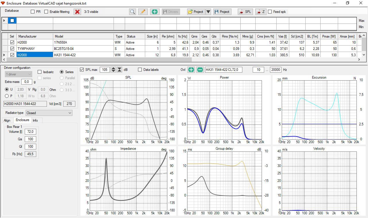This screenshot has width=368, height=218.
Task: Click the SPL export button
Action: pos(245,12)
